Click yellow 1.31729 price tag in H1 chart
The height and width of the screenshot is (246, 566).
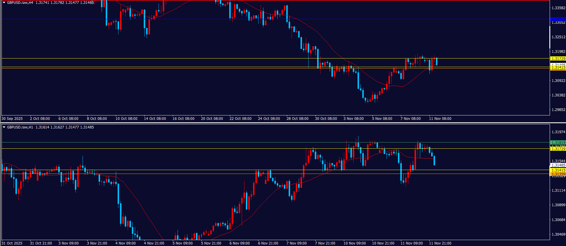tap(558, 149)
